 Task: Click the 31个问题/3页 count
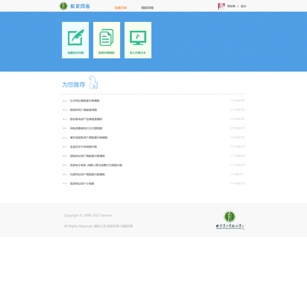[237, 137]
